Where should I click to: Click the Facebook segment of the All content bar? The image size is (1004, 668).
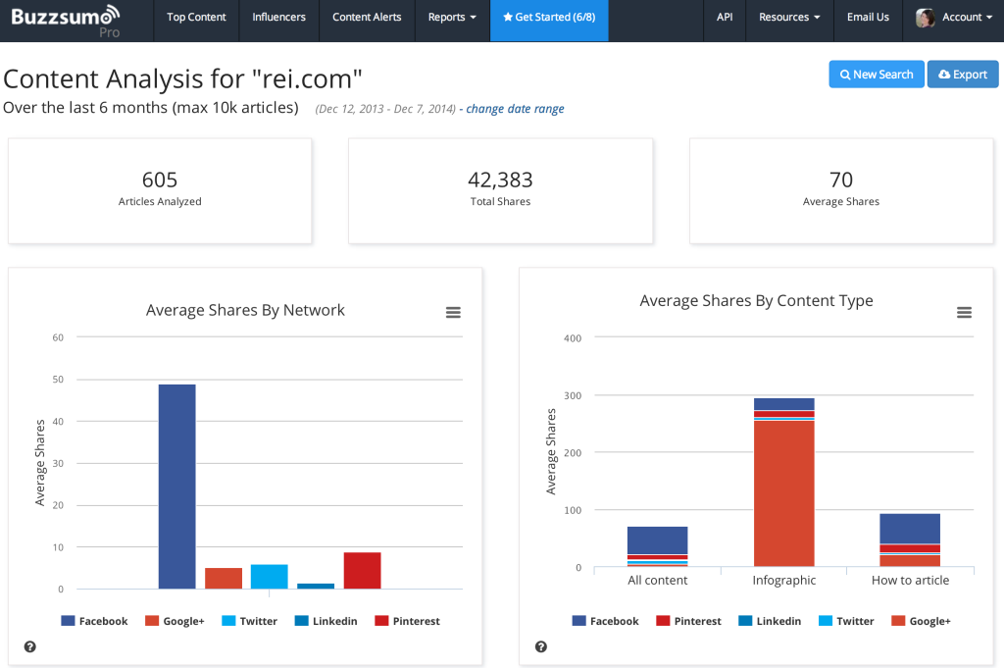click(x=658, y=540)
